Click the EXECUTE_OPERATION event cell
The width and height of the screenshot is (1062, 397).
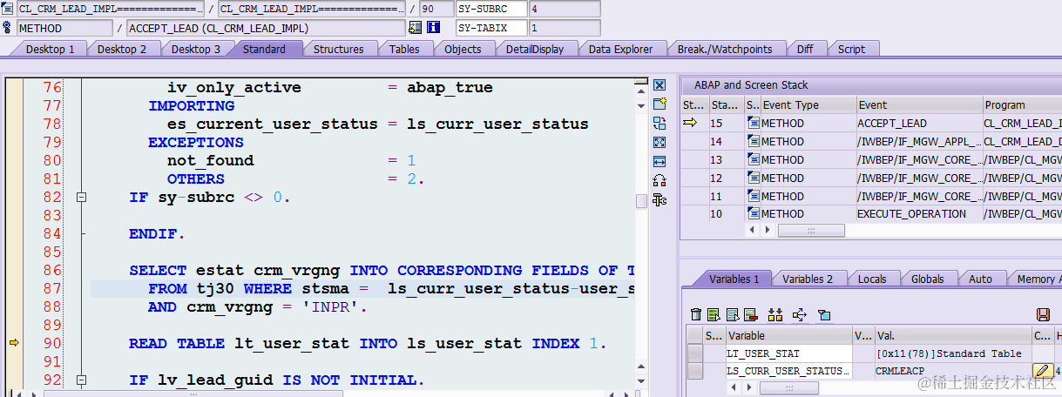point(918,213)
